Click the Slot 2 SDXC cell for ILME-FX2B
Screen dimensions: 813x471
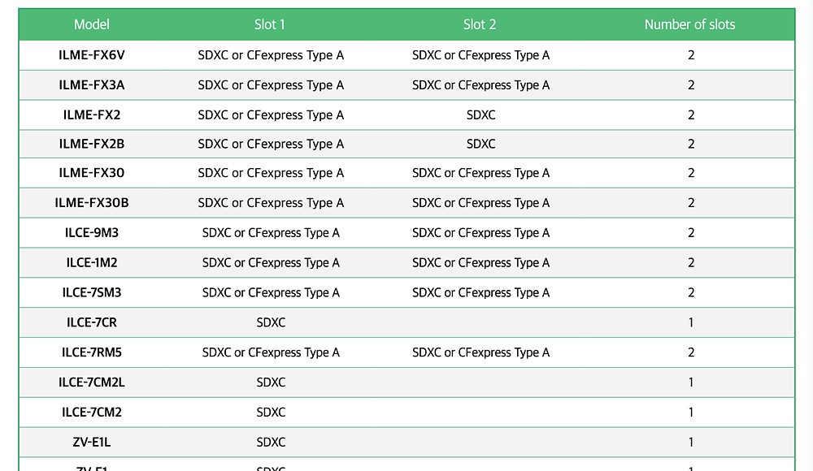(480, 145)
